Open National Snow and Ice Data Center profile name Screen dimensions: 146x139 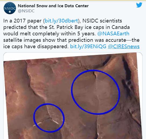tap(53, 6)
